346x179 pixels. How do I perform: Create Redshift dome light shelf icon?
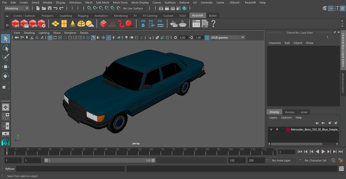tap(81, 24)
